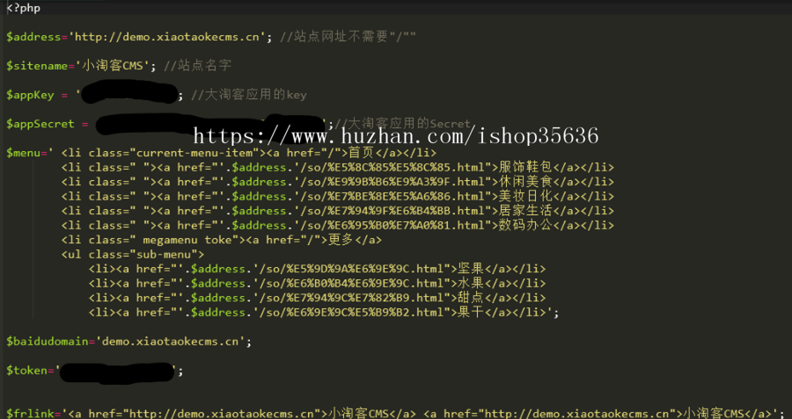Click the comment //站点网址不需要"/""

[348, 37]
